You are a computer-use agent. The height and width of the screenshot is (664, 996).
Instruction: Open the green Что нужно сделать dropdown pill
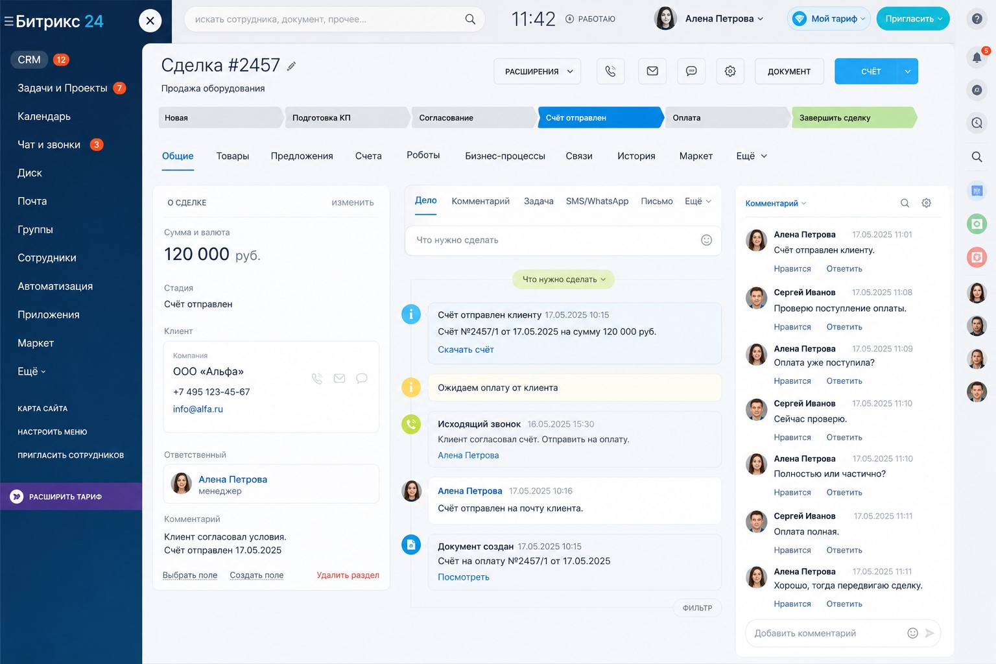pos(563,279)
